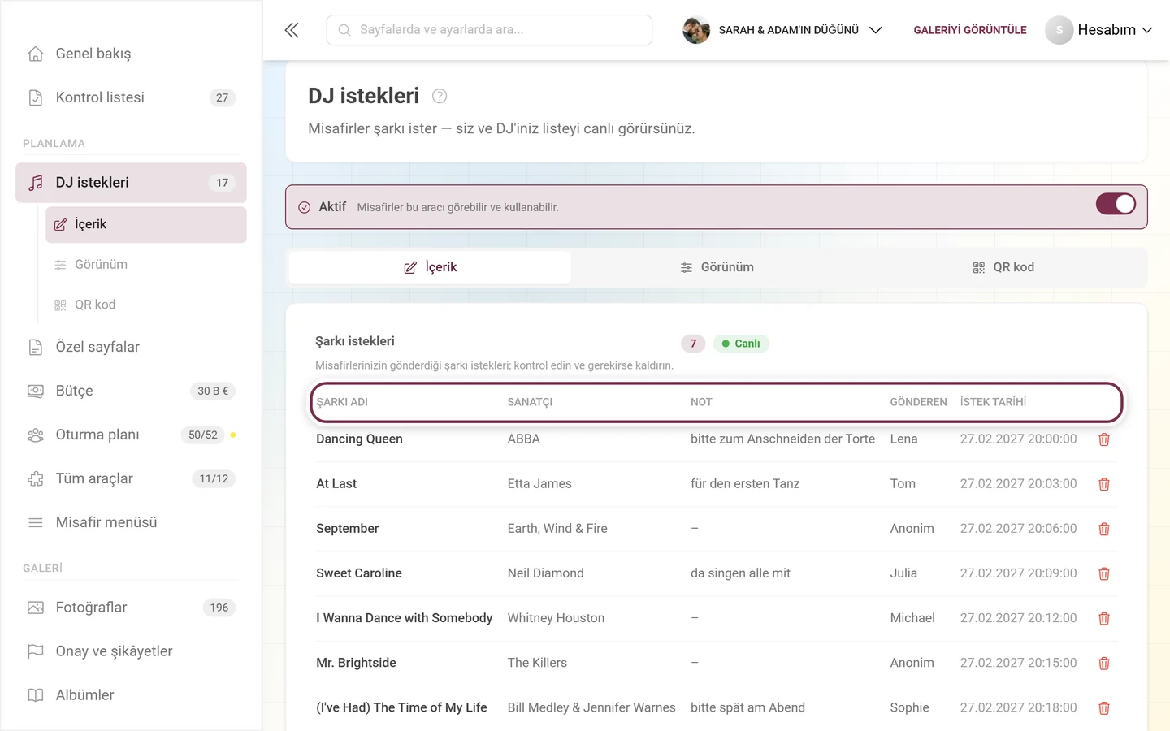Focus the Sayfalarda ve ayarlarda ara search field
Screen dimensions: 1170x731
pyautogui.click(x=489, y=30)
